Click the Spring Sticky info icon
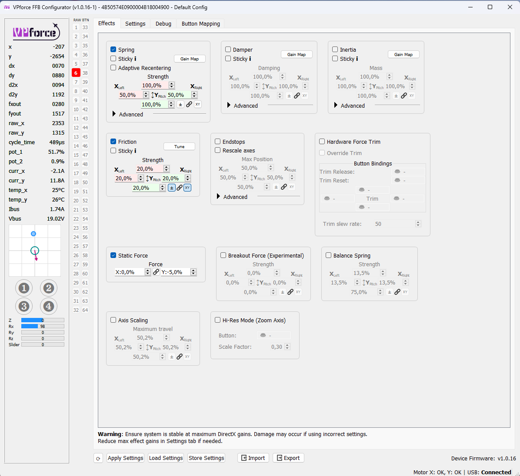 tap(135, 59)
